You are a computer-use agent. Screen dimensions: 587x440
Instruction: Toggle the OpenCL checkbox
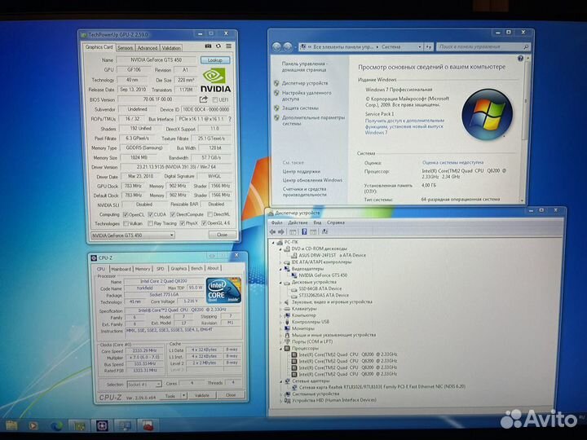click(x=126, y=214)
